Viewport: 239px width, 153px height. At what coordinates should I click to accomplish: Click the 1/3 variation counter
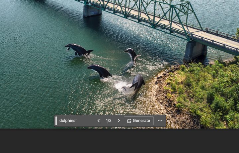tap(109, 121)
